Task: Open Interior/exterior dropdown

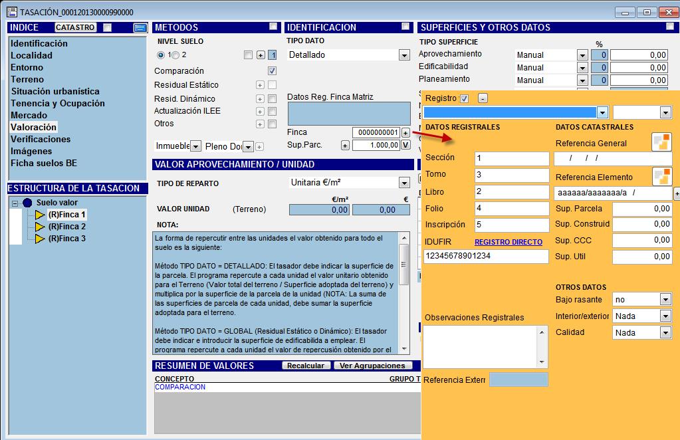Action: pyautogui.click(x=665, y=316)
